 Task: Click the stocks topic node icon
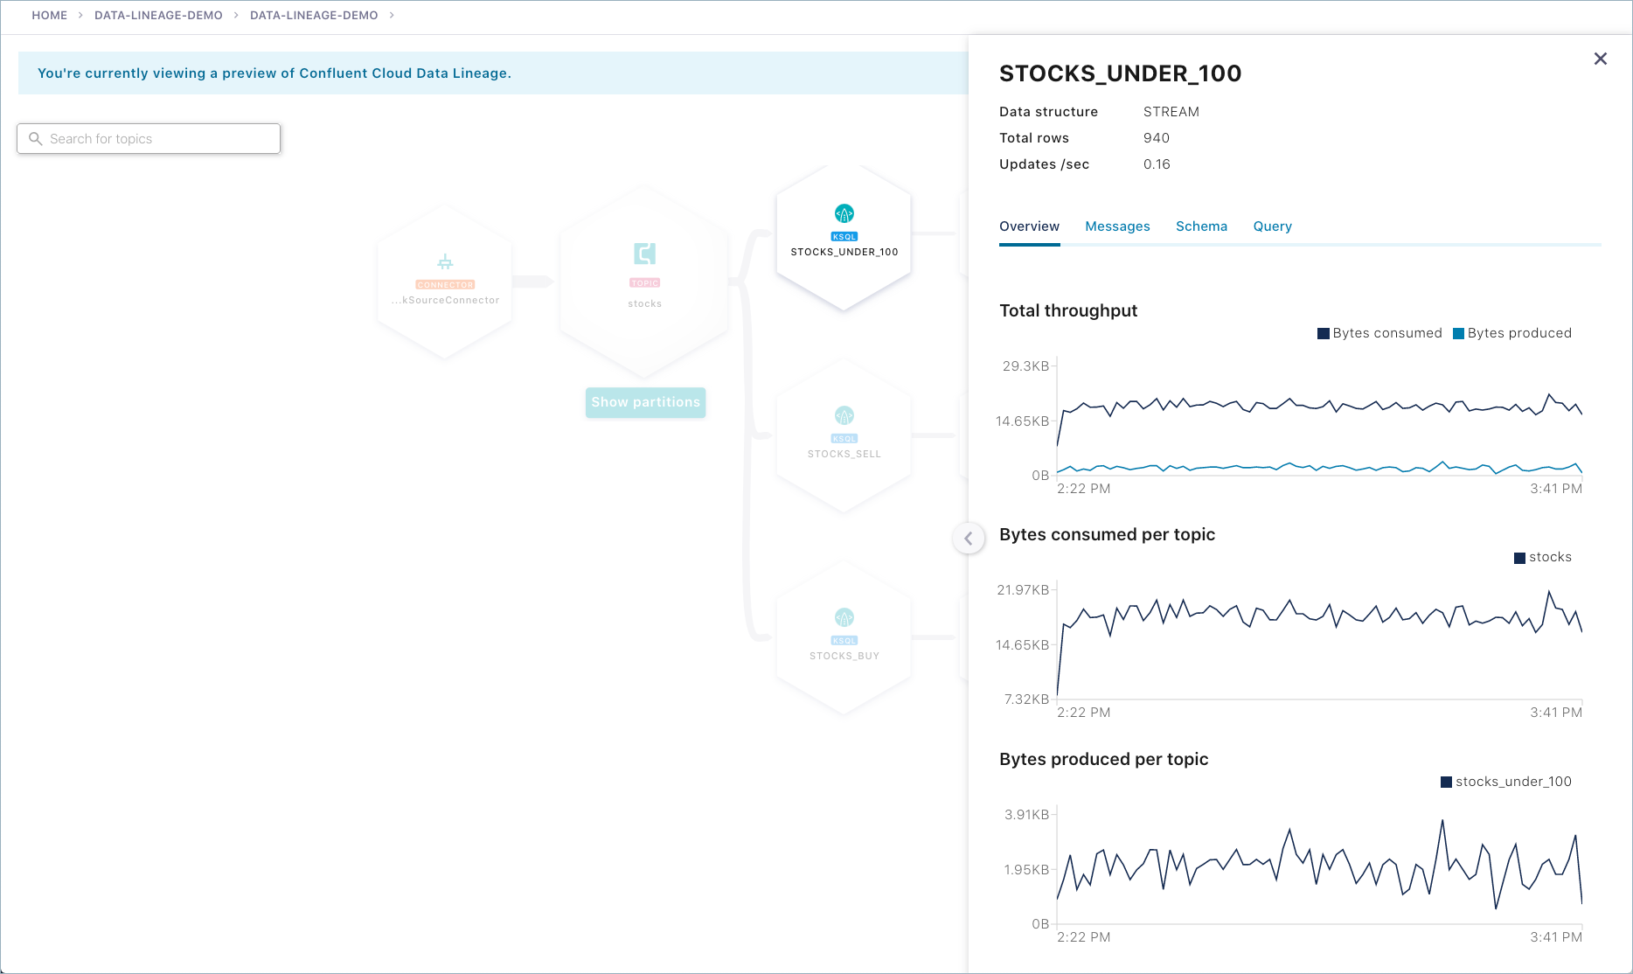click(x=645, y=254)
